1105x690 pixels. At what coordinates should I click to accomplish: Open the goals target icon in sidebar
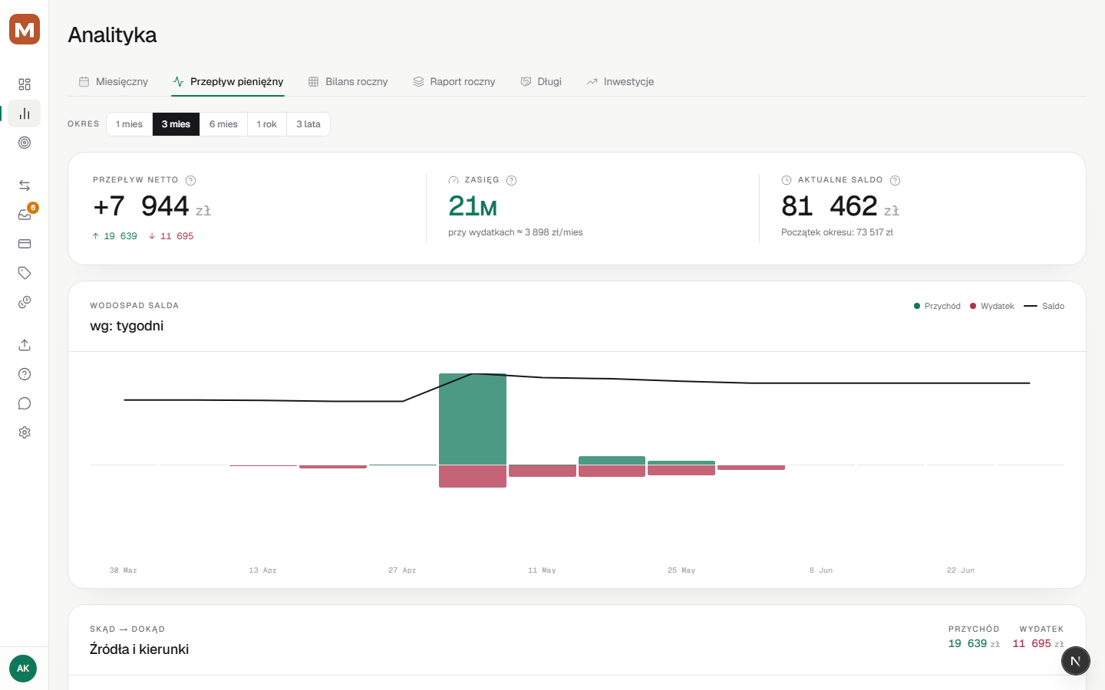(25, 143)
